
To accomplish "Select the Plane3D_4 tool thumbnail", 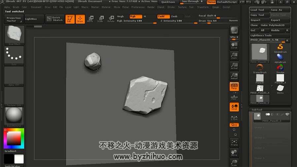I will tap(280, 79).
